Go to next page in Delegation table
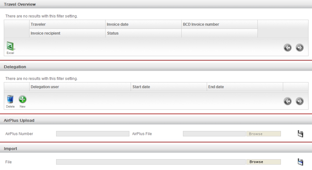 (299, 101)
